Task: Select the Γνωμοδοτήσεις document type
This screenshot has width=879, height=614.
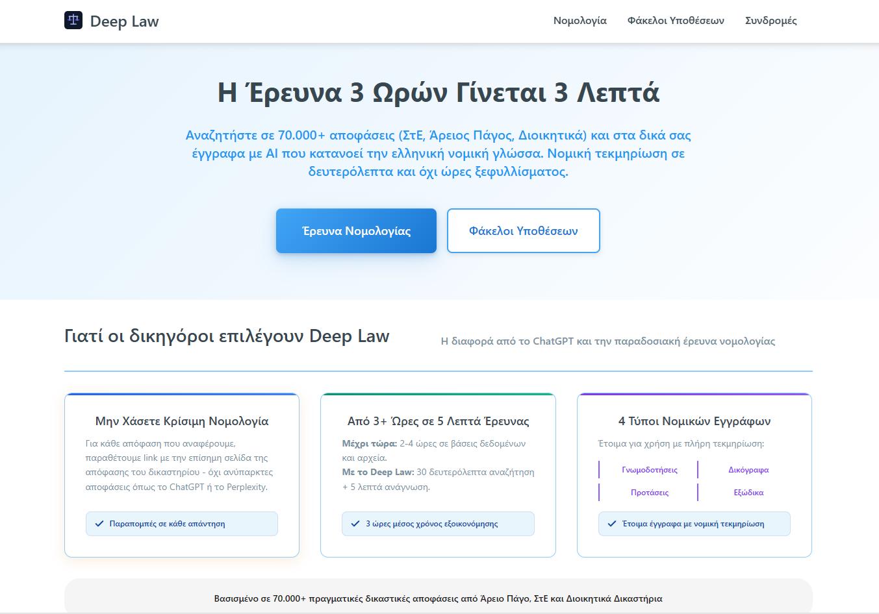Action: pyautogui.click(x=649, y=470)
